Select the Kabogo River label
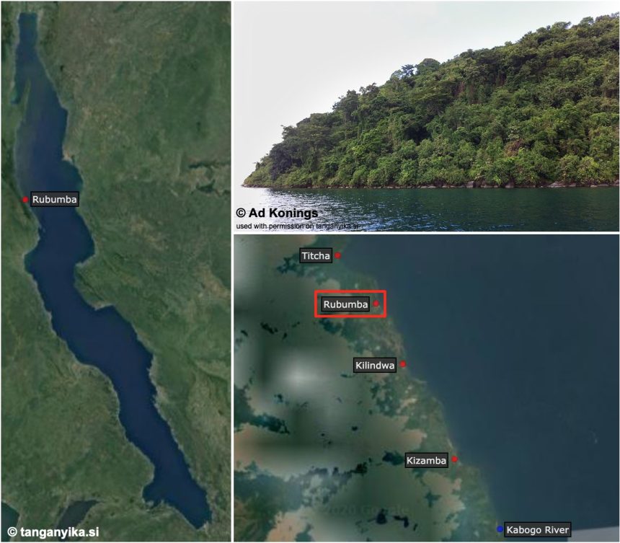This screenshot has height=543, width=620. (x=537, y=529)
